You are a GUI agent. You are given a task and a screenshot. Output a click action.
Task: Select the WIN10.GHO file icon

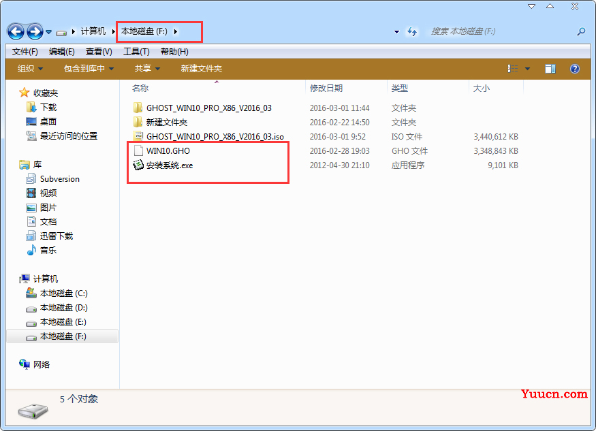(x=139, y=150)
